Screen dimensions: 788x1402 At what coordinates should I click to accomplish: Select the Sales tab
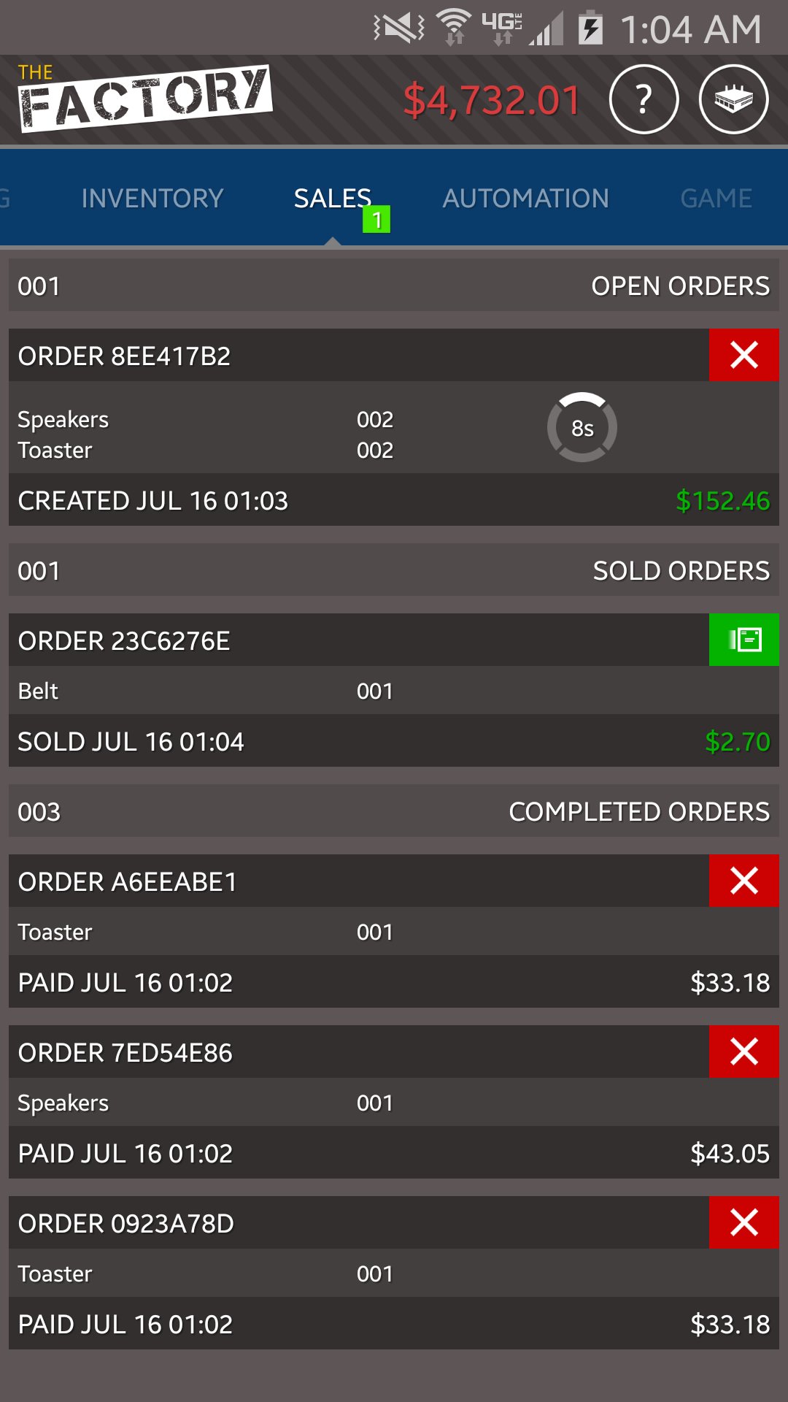332,199
